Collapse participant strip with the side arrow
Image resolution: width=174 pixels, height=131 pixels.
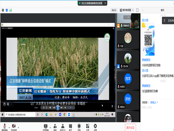click(114, 70)
